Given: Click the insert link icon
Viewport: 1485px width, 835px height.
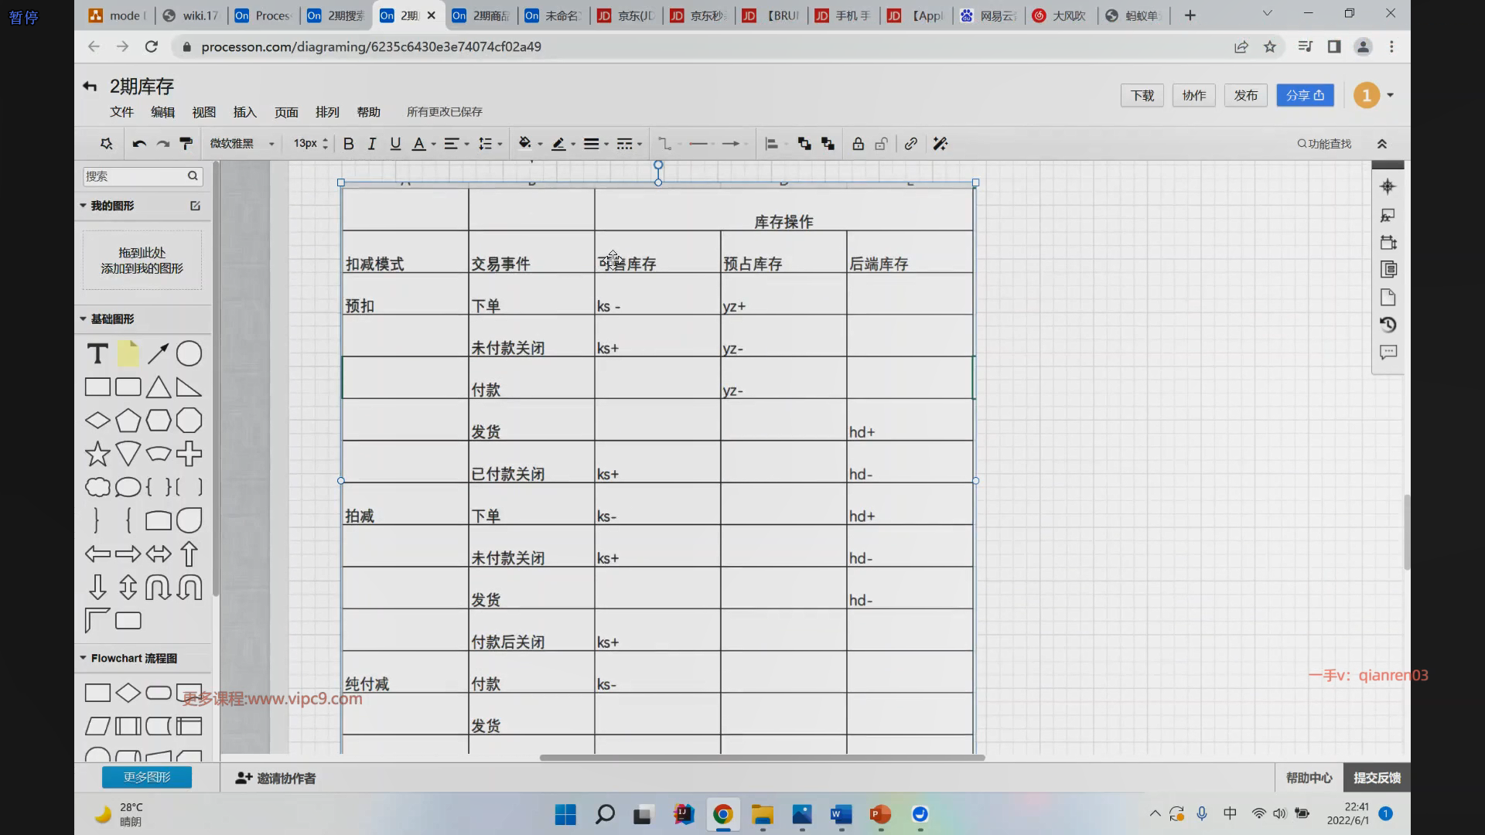Looking at the screenshot, I should [x=911, y=144].
